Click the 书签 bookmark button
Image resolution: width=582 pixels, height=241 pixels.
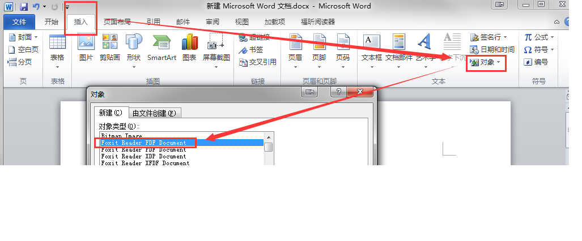pyautogui.click(x=251, y=50)
